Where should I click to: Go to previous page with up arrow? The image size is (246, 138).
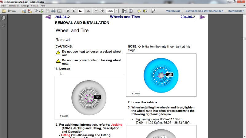[68, 11]
